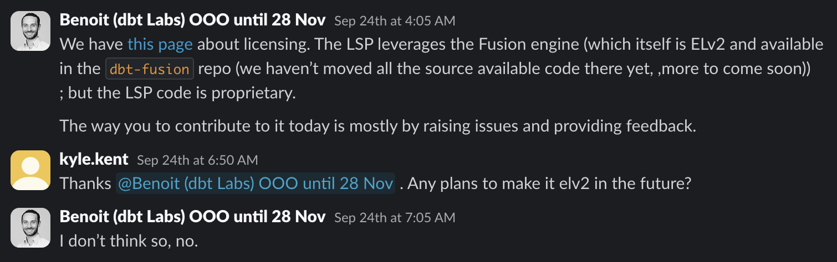Follow the "this page" licensing link

pos(160,44)
